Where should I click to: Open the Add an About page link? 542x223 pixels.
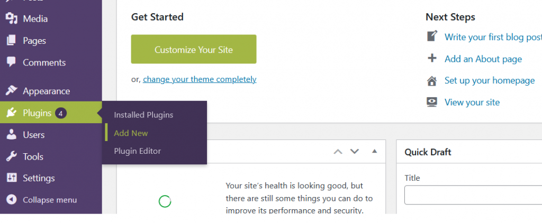[483, 59]
